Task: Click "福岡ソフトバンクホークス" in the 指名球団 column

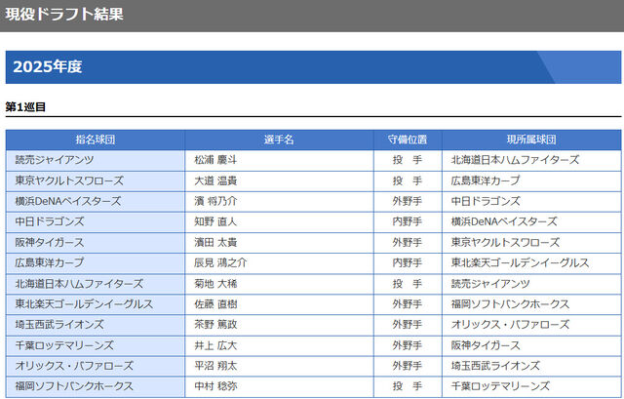Action: point(74,386)
